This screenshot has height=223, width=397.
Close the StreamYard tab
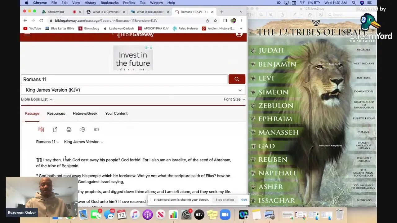click(80, 12)
